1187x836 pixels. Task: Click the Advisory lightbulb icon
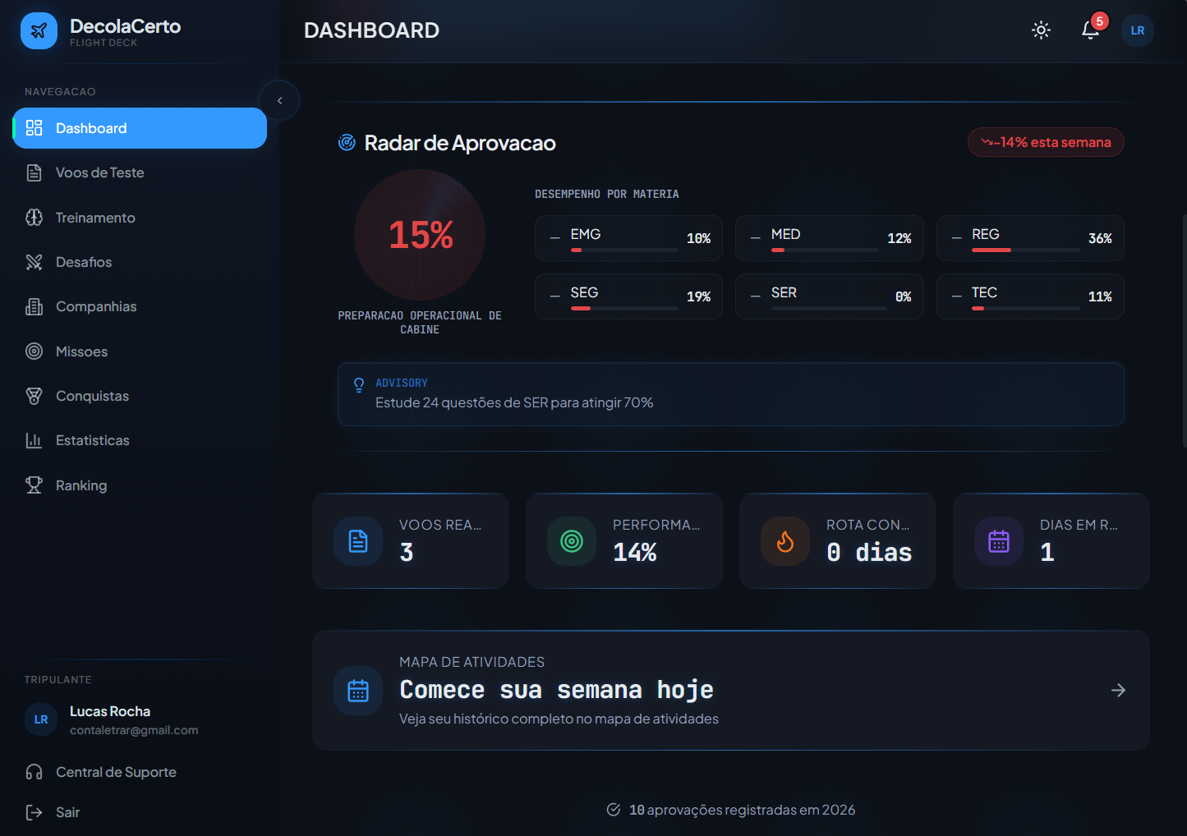point(359,385)
